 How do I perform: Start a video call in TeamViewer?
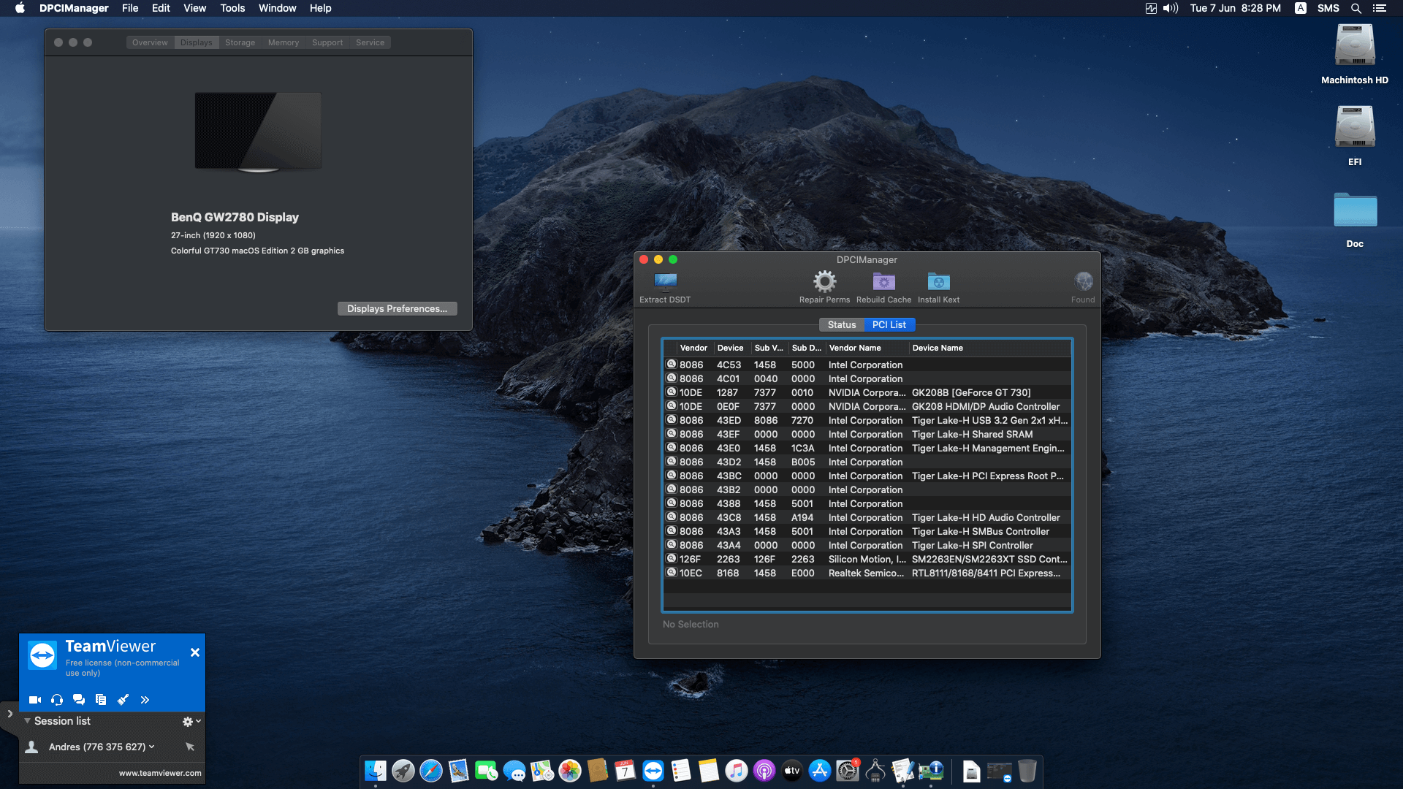[x=34, y=699]
